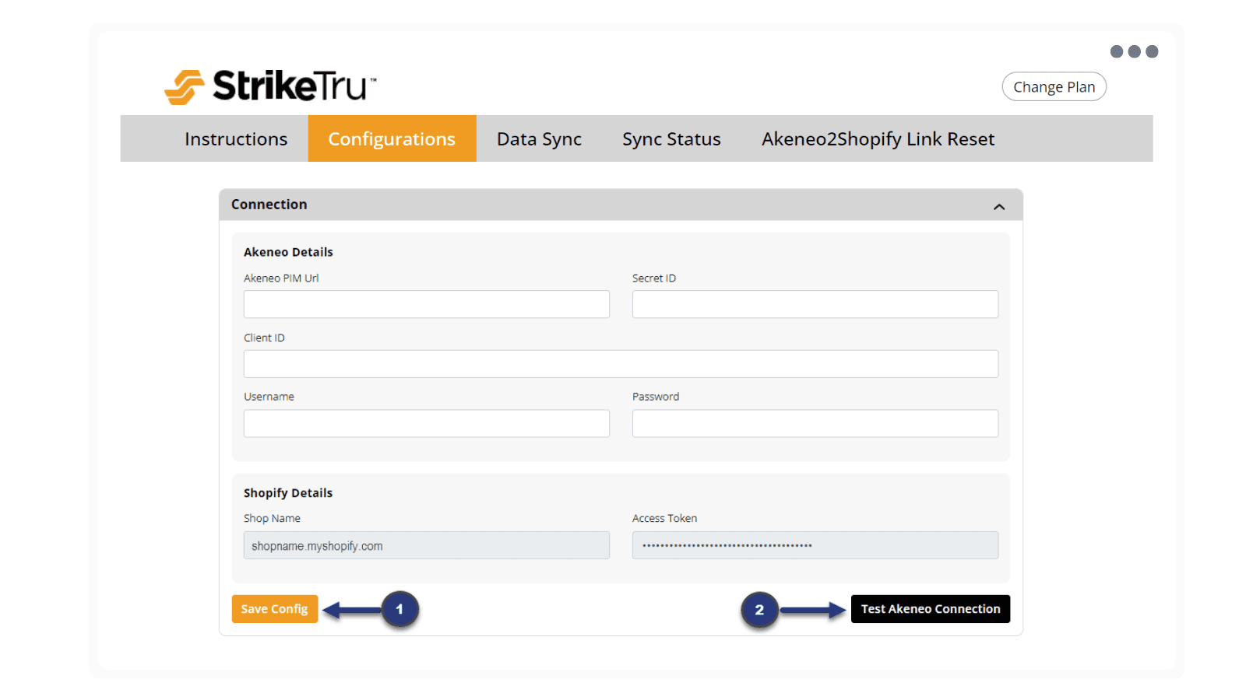Image resolution: width=1246 pixels, height=700 pixels.
Task: Click the Change Plan button
Action: coord(1054,86)
